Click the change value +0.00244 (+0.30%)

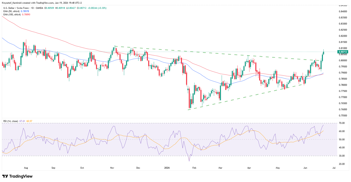[97, 8]
